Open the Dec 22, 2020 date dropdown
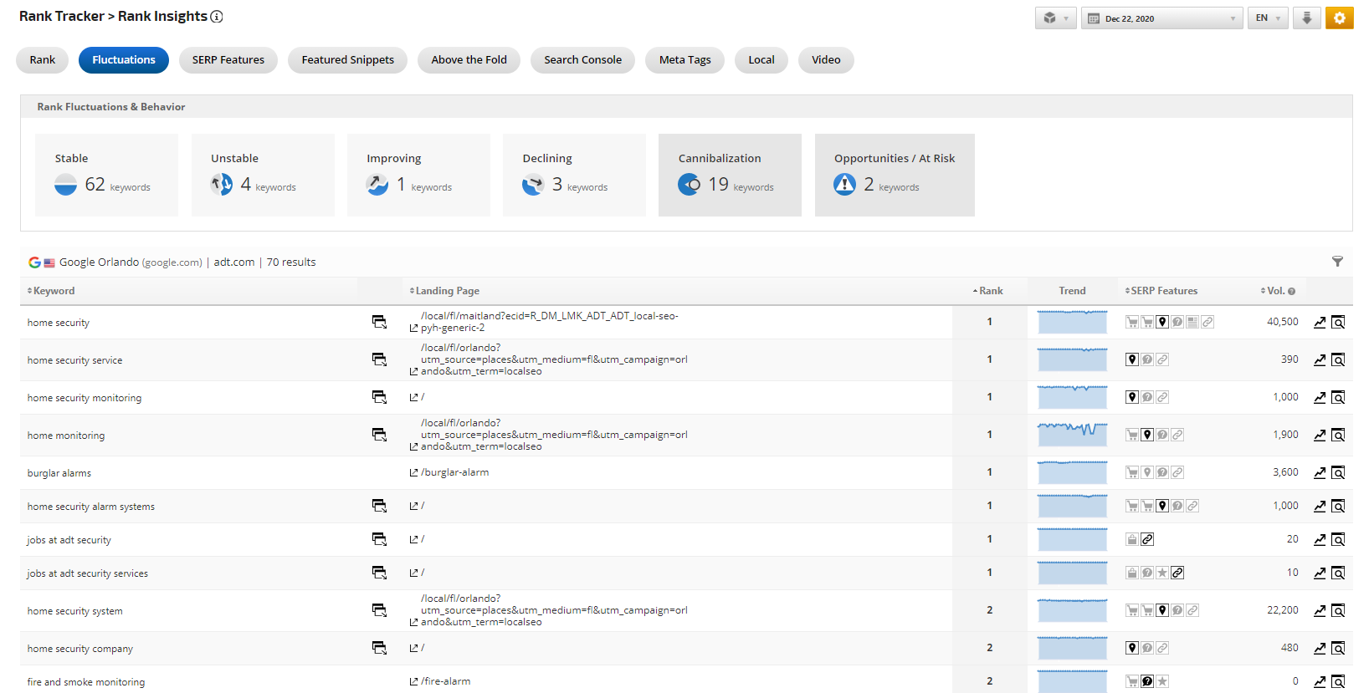Screen dimensions: 1369x693 point(1162,18)
